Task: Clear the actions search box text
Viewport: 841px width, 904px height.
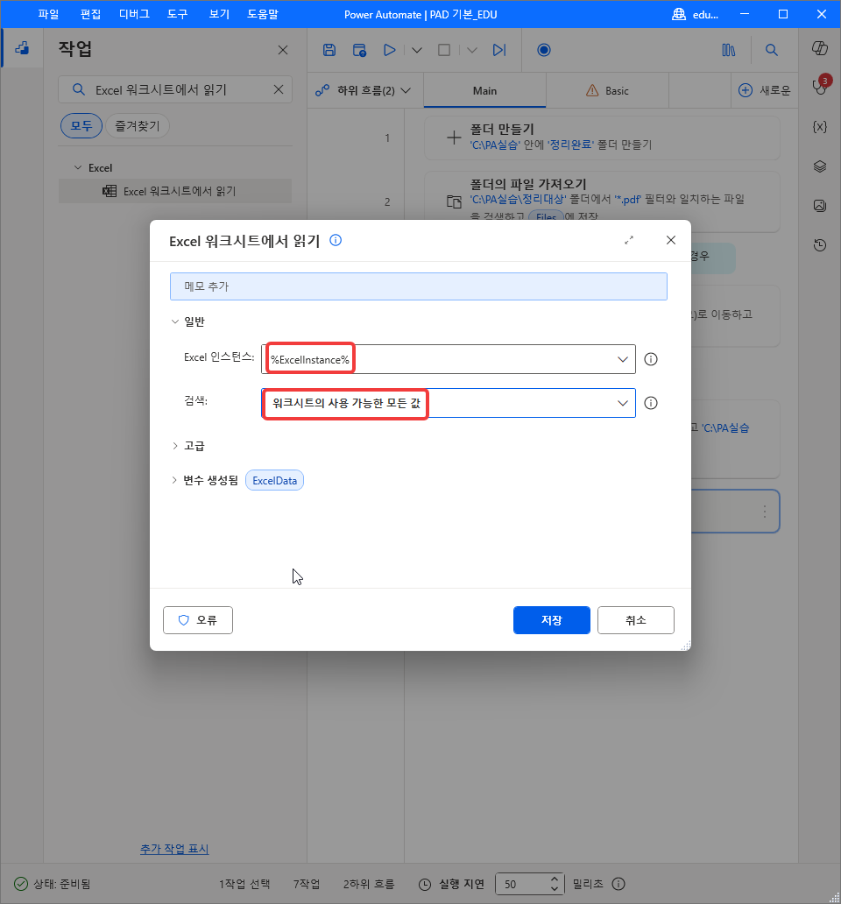Action: (279, 89)
